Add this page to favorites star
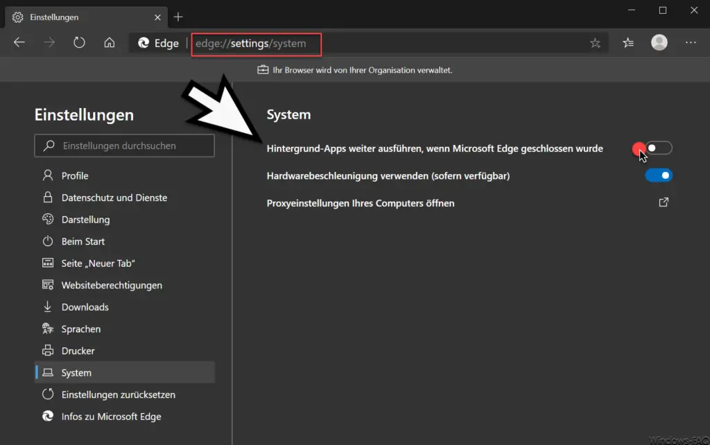The width and height of the screenshot is (710, 445). 595,43
